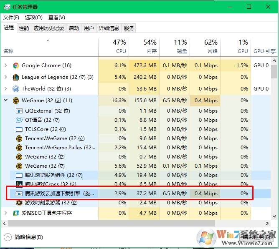279x249 pixels.
Task: Open the 查看(V) menu
Action: [x=56, y=18]
